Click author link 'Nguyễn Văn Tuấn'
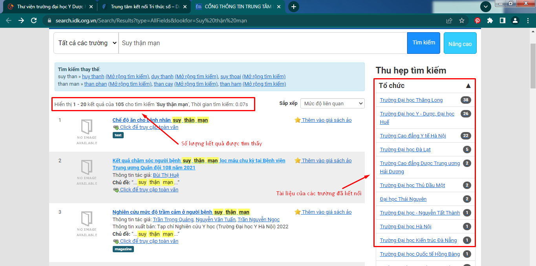Viewport: 536px width, 266px height. pyautogui.click(x=215, y=220)
